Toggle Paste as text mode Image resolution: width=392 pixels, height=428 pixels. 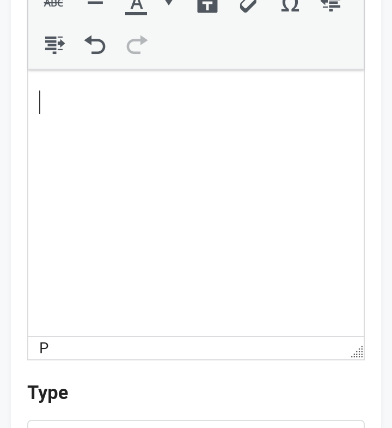point(207,5)
